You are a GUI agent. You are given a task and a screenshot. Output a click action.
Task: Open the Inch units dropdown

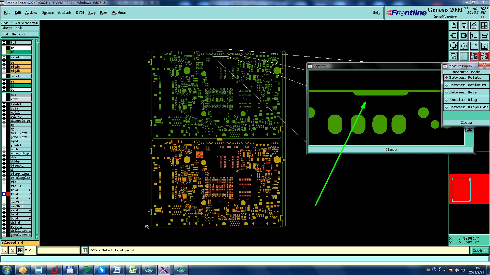(480, 251)
